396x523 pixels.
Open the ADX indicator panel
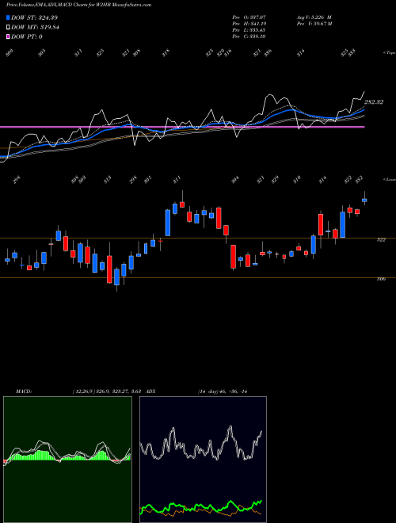203,460
